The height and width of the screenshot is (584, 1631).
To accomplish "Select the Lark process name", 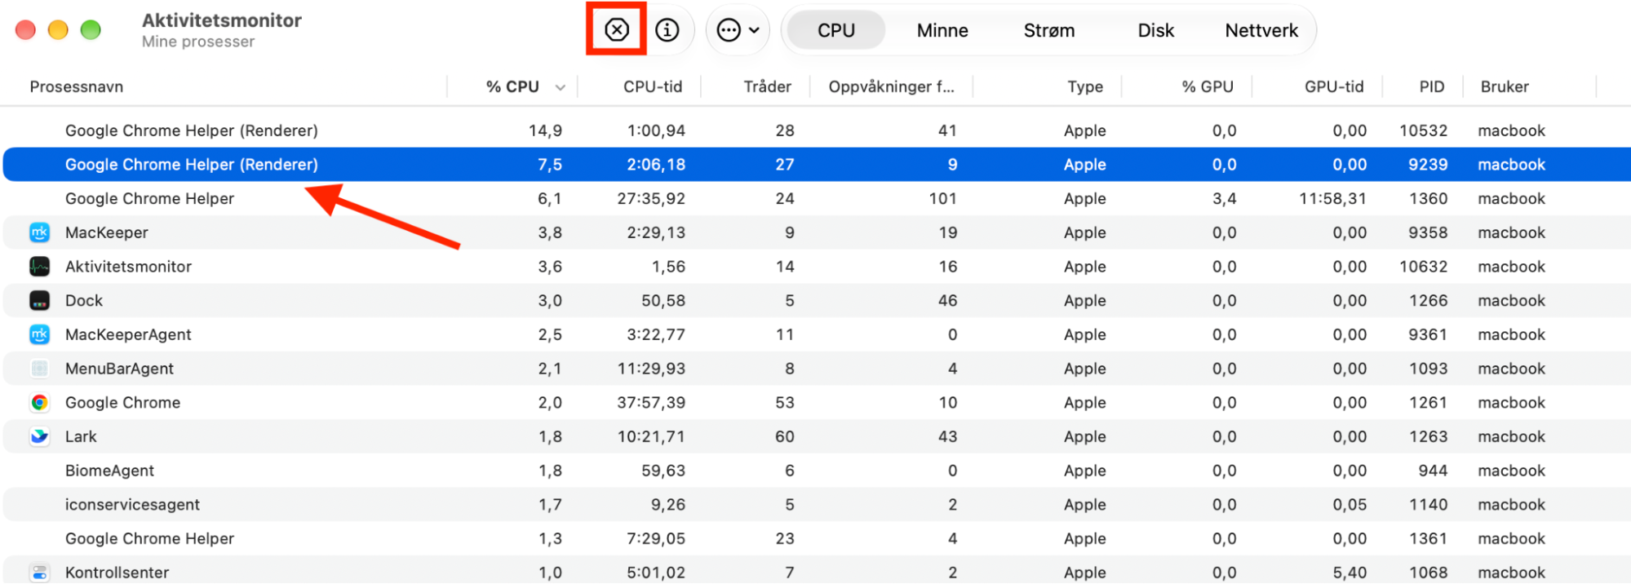I will tap(81, 436).
